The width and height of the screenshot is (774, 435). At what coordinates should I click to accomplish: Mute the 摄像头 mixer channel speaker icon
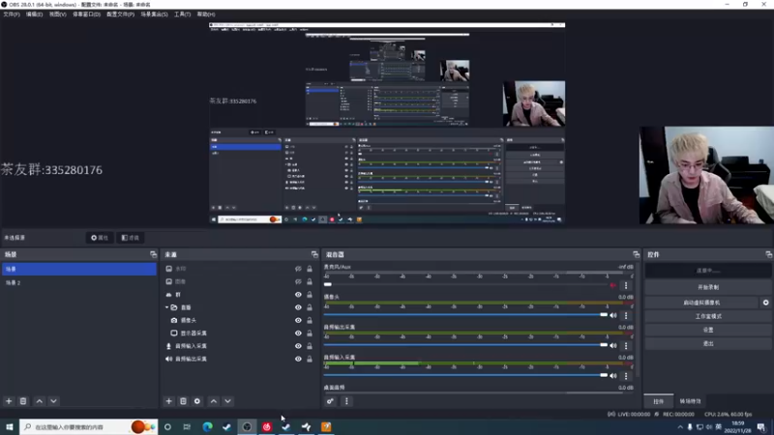(x=613, y=315)
